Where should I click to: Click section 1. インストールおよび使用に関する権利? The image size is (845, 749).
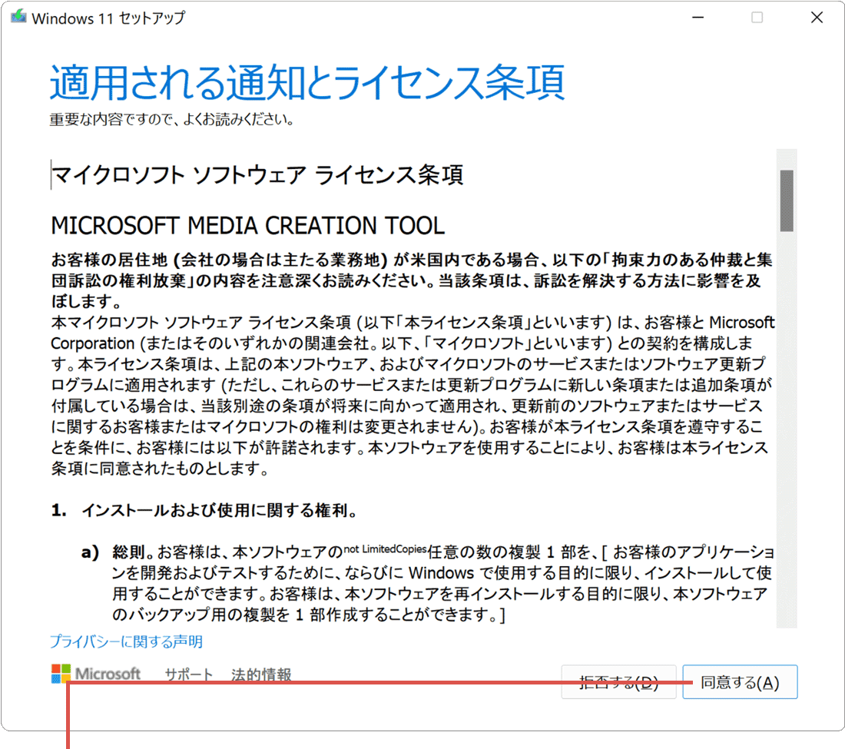click(x=205, y=510)
